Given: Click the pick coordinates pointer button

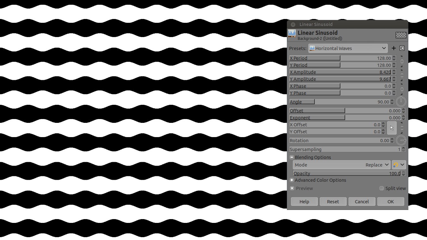Looking at the screenshot, I should pyautogui.click(x=392, y=128).
